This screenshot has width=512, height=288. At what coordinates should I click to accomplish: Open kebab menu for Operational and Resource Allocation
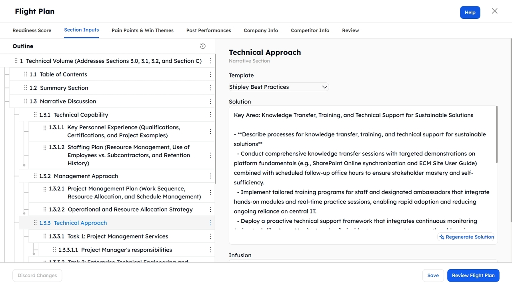tap(210, 210)
